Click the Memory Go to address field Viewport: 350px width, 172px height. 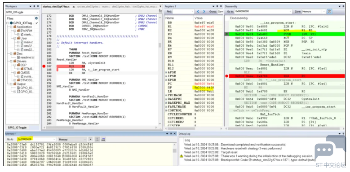pyautogui.click(x=36, y=139)
